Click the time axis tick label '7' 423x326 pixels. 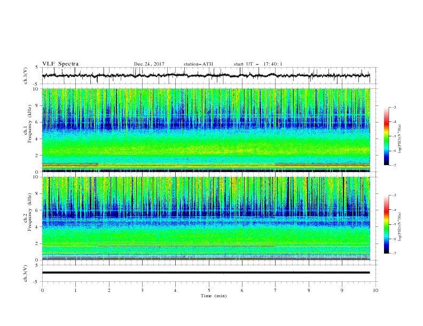(x=276, y=290)
